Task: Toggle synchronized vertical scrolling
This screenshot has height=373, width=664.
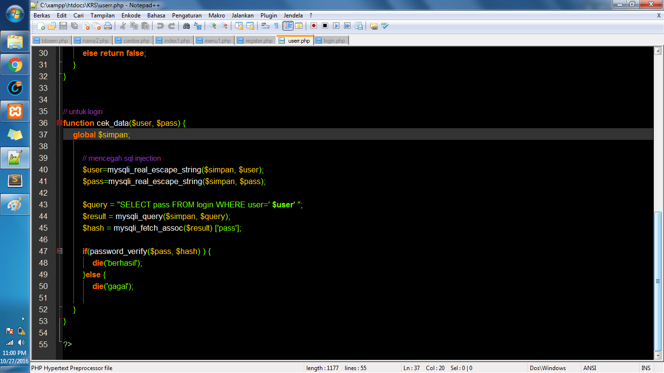Action: coord(239,26)
